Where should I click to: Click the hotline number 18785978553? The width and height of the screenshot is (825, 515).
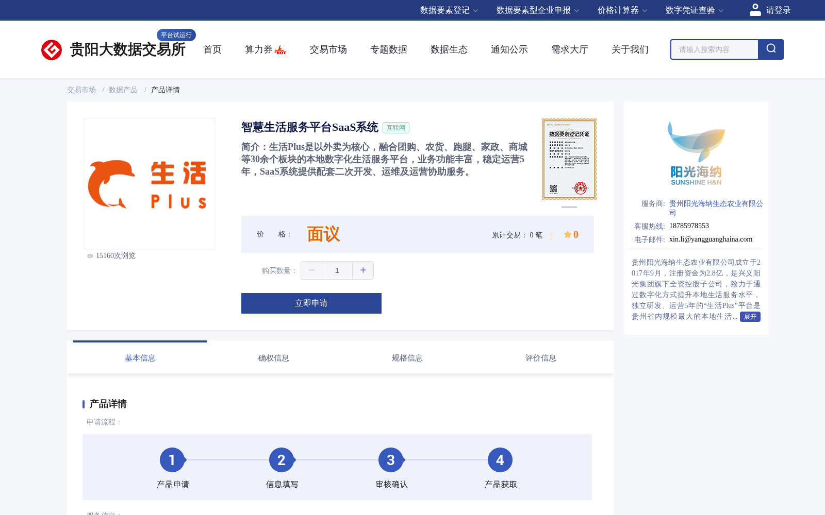(x=689, y=226)
